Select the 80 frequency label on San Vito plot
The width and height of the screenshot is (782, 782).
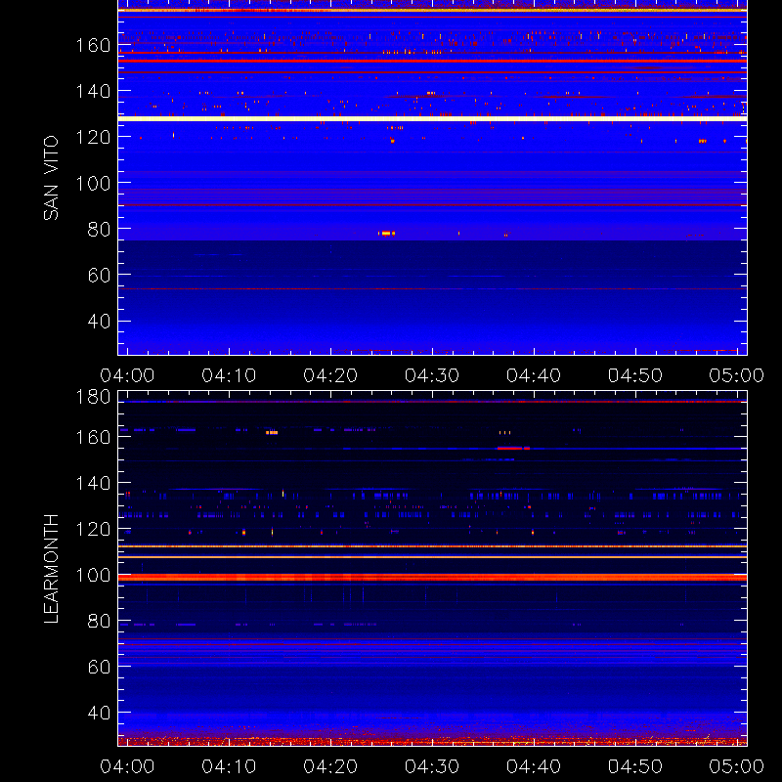[x=99, y=229]
